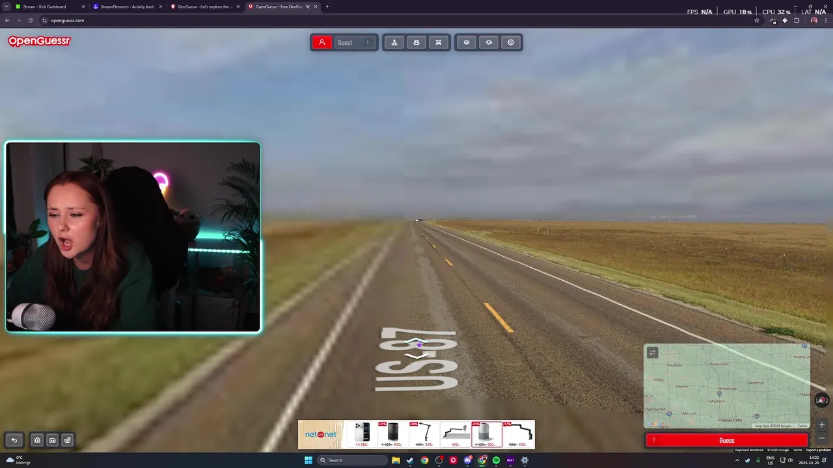This screenshot has height=468, width=833.
Task: Open the settings gear in top toolbar
Action: coord(511,42)
